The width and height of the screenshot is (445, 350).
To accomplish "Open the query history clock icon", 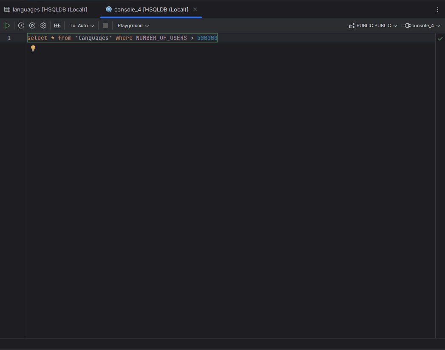I will pos(21,25).
